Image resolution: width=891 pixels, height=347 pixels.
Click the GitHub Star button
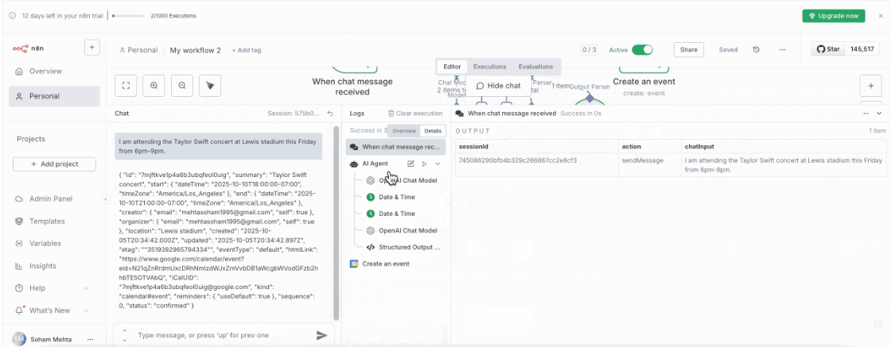click(828, 49)
